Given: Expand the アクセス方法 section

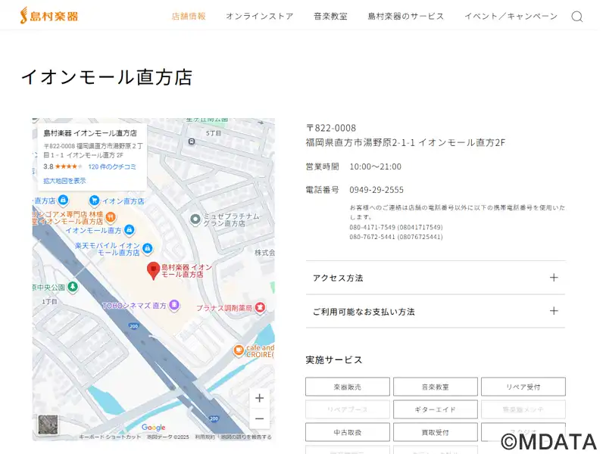Looking at the screenshot, I should click(x=435, y=278).
